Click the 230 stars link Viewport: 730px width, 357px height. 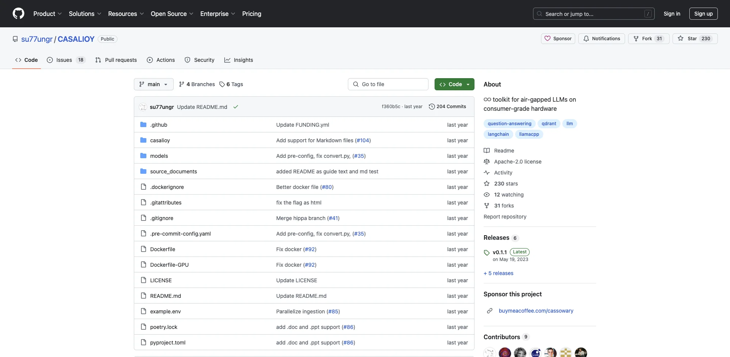506,184
